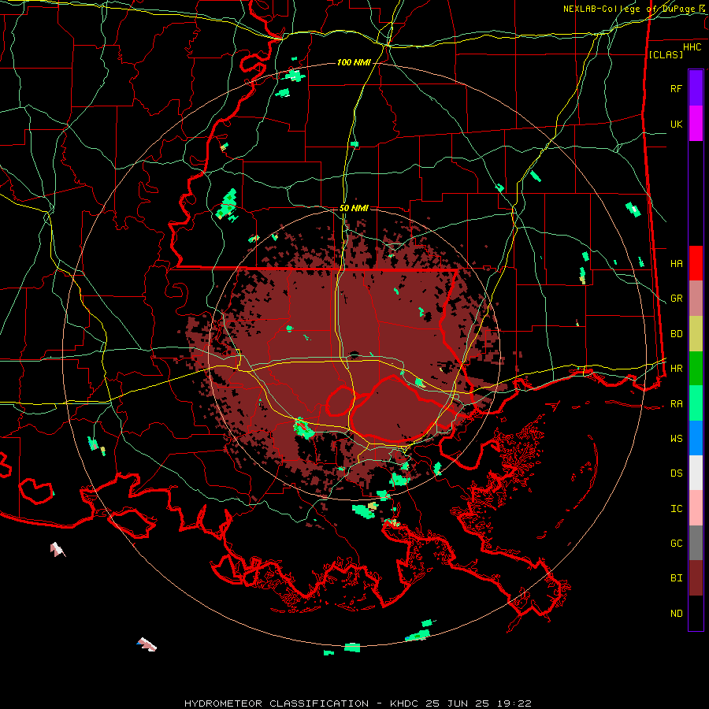Viewport: 709px width, 709px height.
Task: Click the WS blue legend swatch
Action: coord(696,438)
